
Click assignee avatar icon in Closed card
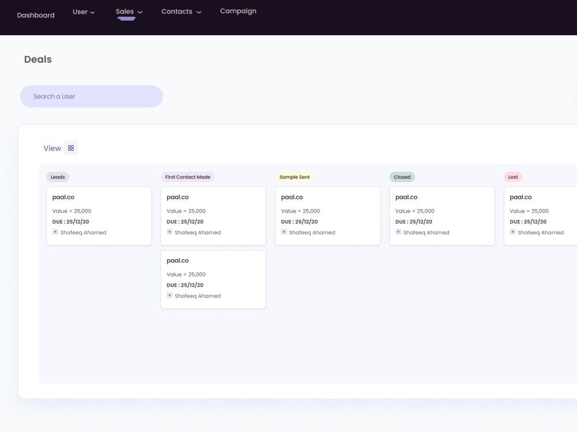click(x=398, y=232)
